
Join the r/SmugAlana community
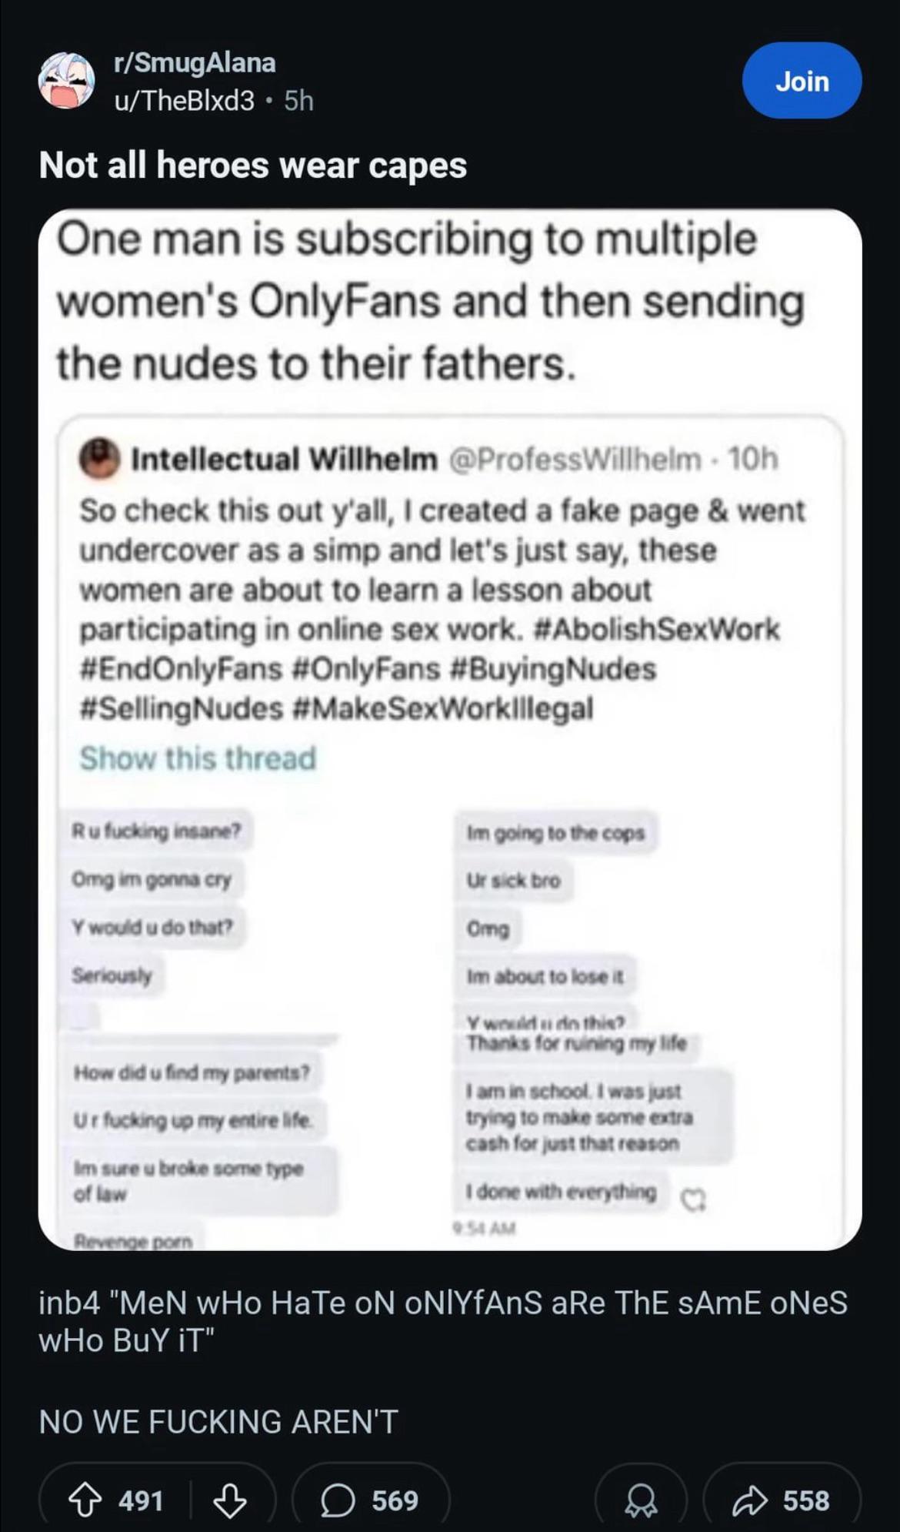[x=802, y=80]
